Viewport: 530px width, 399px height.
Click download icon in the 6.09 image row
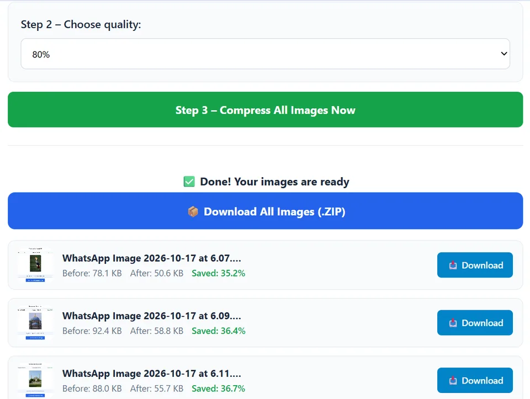[x=453, y=323]
